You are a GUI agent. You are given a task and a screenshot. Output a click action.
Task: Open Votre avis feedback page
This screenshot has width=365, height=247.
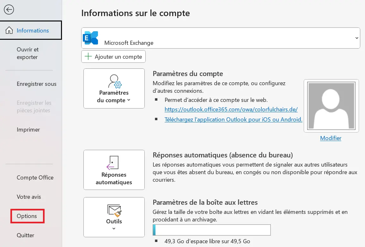(x=29, y=197)
